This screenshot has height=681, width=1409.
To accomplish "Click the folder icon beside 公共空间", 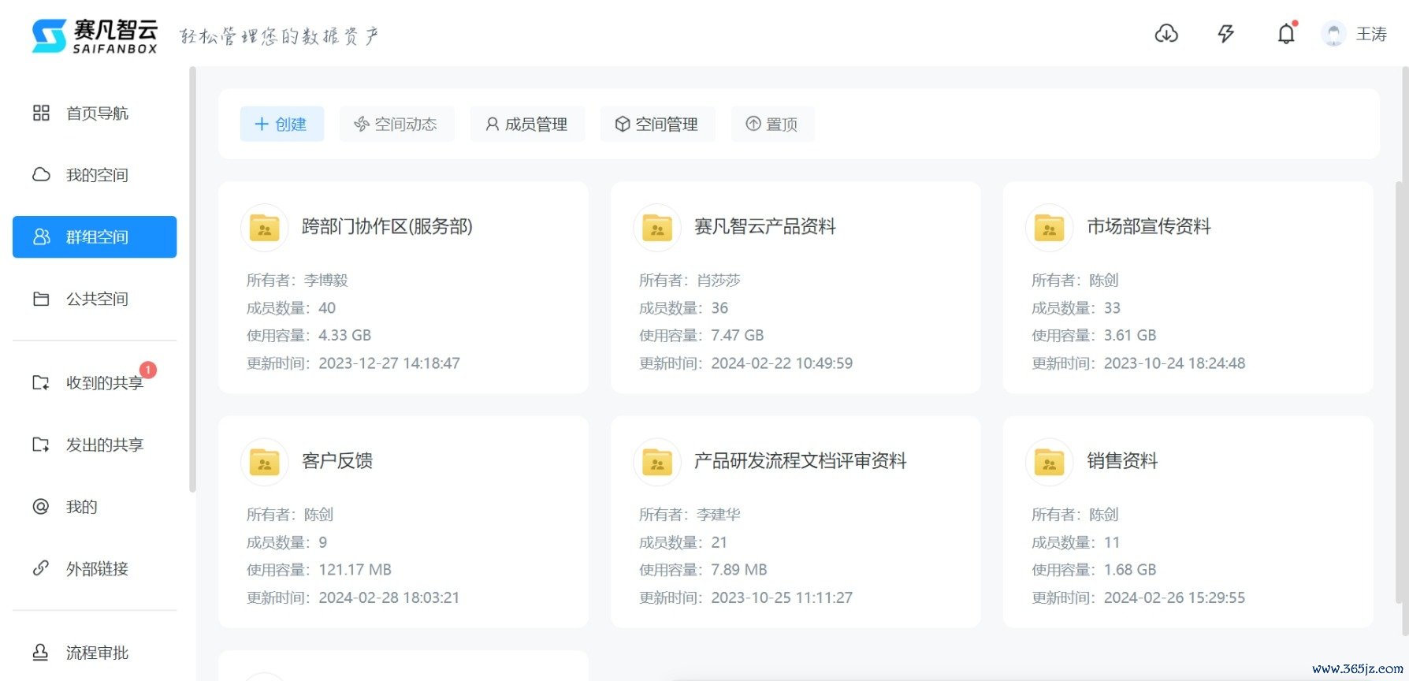I will [x=41, y=299].
